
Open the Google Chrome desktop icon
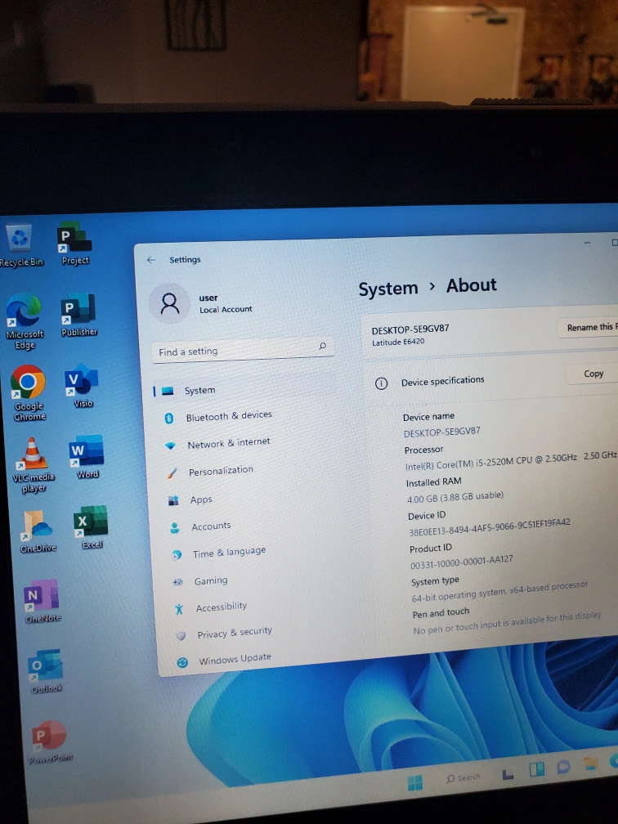pos(29,383)
